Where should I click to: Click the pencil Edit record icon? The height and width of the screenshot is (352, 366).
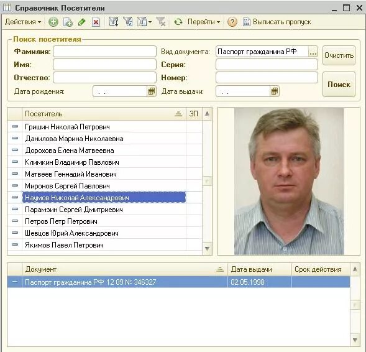click(81, 22)
